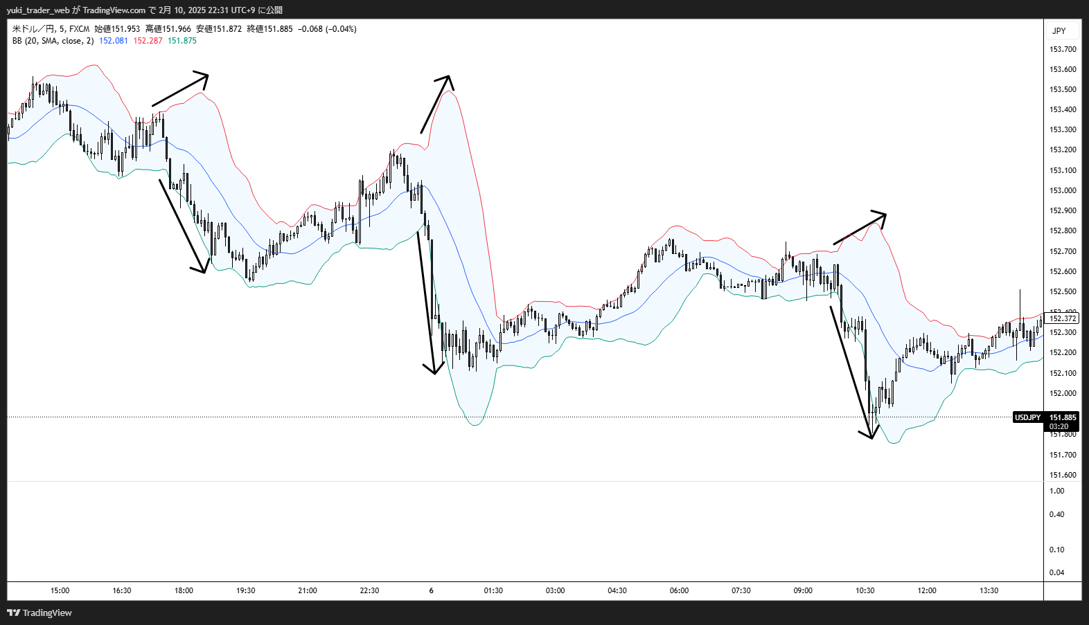This screenshot has height=625, width=1089.
Task: Click the green BB lower value 151.875
Action: click(182, 41)
